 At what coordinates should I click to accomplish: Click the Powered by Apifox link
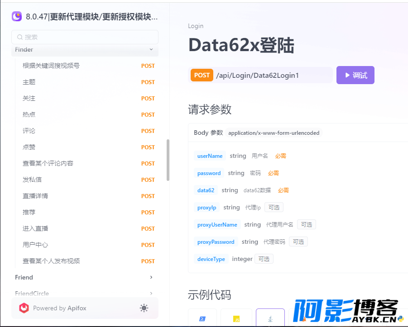[x=60, y=308]
